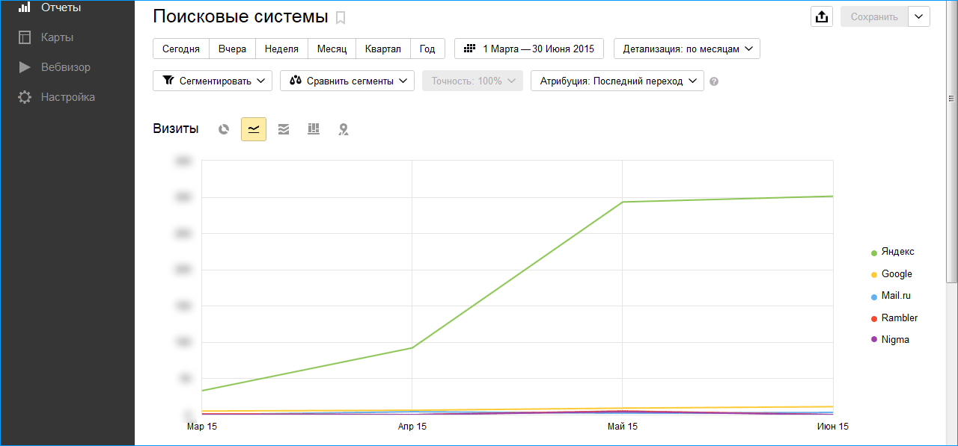
Task: Toggle the Яндекс series in legend
Action: tap(897, 252)
